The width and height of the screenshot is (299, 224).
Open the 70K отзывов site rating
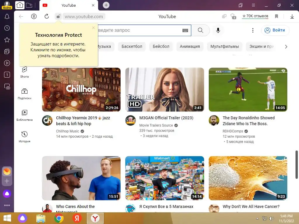point(255,16)
